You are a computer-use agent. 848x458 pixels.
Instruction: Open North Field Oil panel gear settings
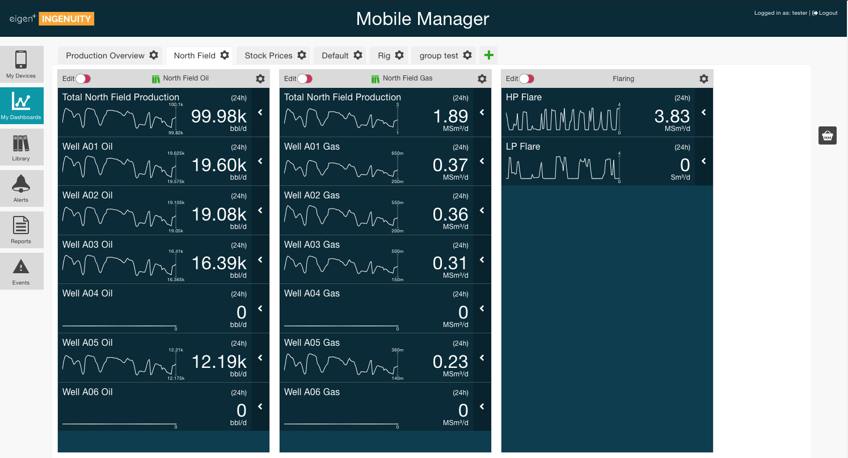(260, 79)
